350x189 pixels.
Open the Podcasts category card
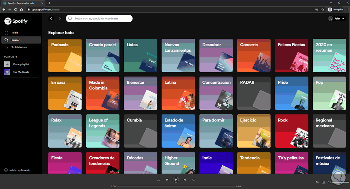(x=65, y=55)
